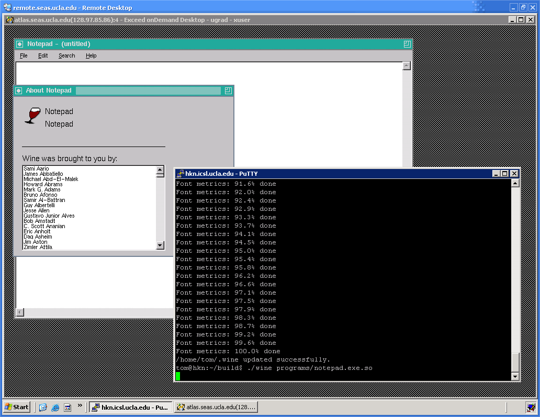Viewport: 540px width, 417px height.
Task: Click the 'Font metrics: 95.0% done' terminal line
Action: click(226, 251)
